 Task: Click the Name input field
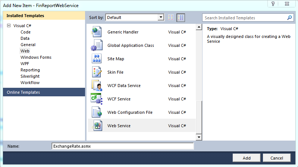(123, 146)
